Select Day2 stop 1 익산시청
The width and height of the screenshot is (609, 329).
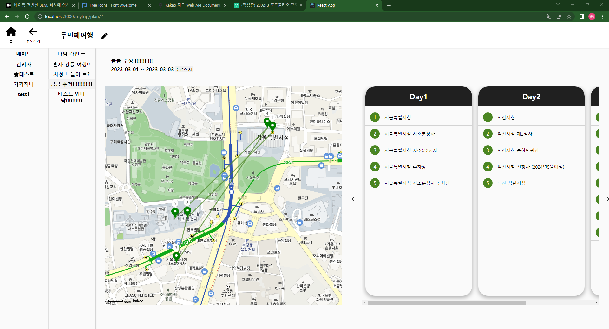pos(531,117)
